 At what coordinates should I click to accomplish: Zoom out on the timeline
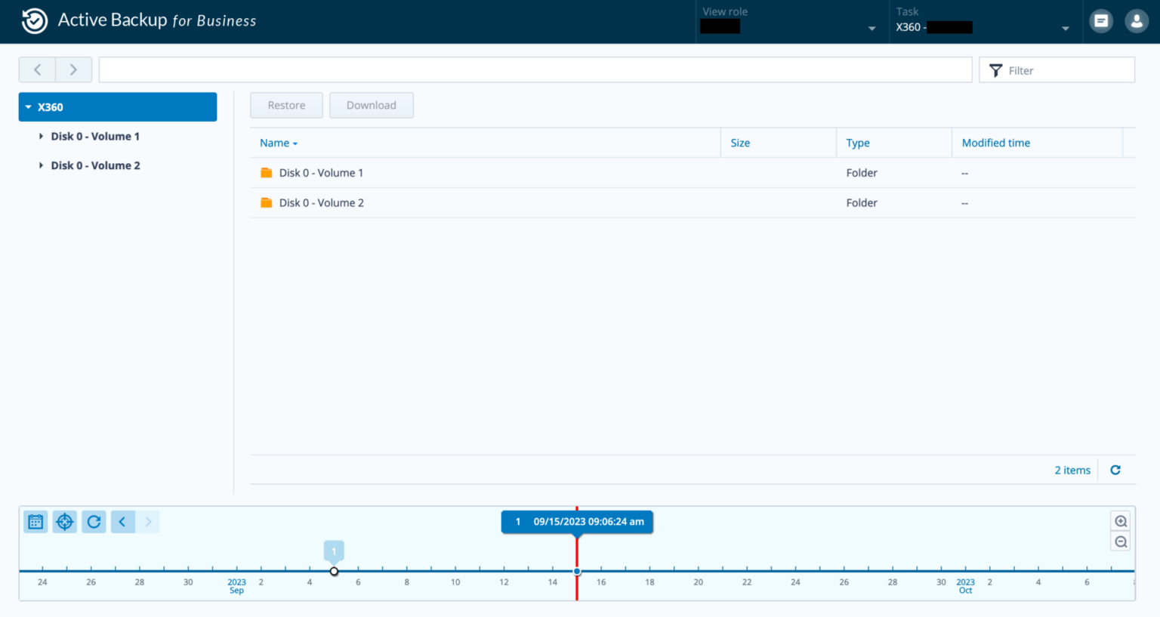[1121, 541]
